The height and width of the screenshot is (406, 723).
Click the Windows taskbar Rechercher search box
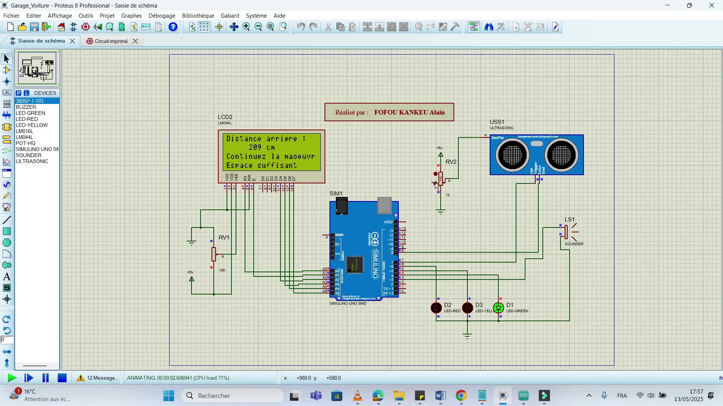click(232, 395)
